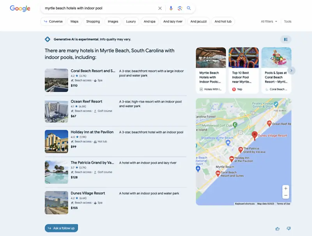Toggle the AI result layout view icon

pyautogui.click(x=286, y=40)
